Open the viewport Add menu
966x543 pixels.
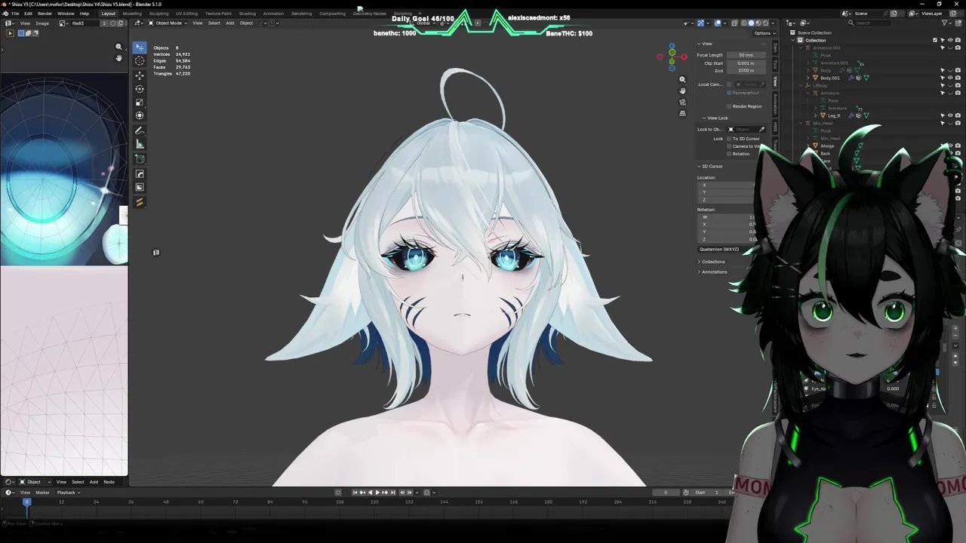click(x=230, y=23)
